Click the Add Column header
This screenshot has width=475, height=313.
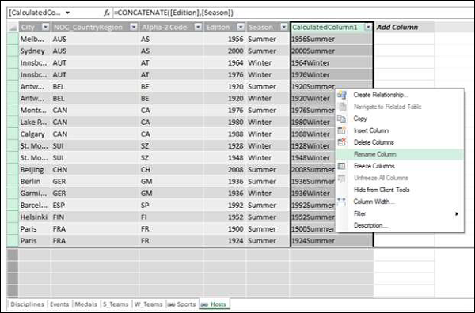coord(404,27)
